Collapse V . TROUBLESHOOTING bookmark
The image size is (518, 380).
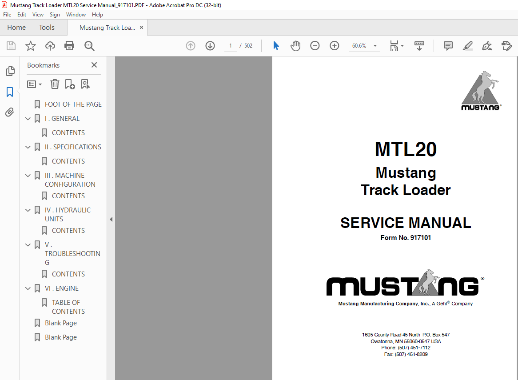[x=28, y=244]
